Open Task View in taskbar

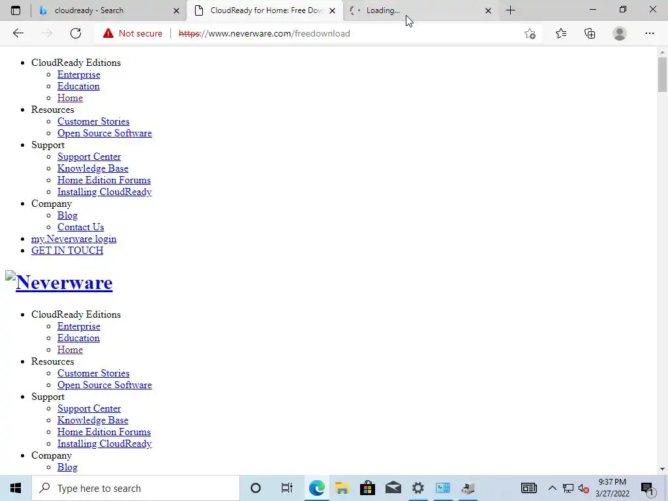[x=287, y=488]
